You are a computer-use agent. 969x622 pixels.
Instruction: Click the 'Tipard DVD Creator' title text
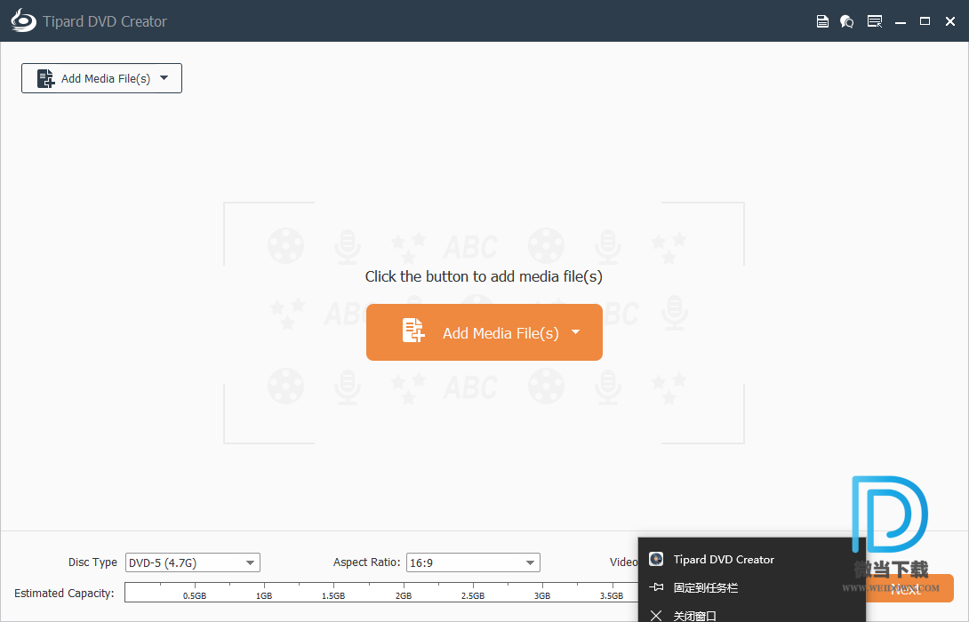pyautogui.click(x=105, y=21)
